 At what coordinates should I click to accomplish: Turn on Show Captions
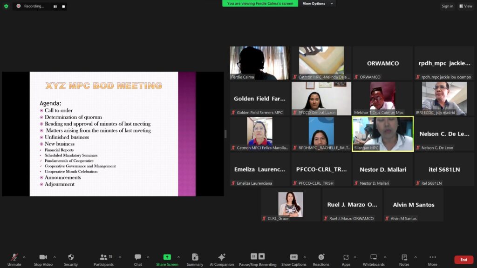point(293,260)
